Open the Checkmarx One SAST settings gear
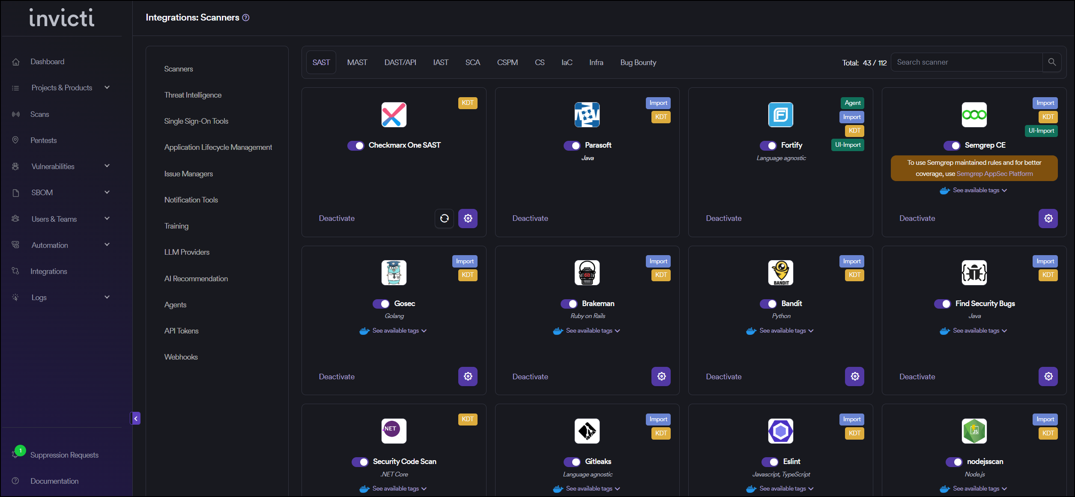 tap(468, 218)
